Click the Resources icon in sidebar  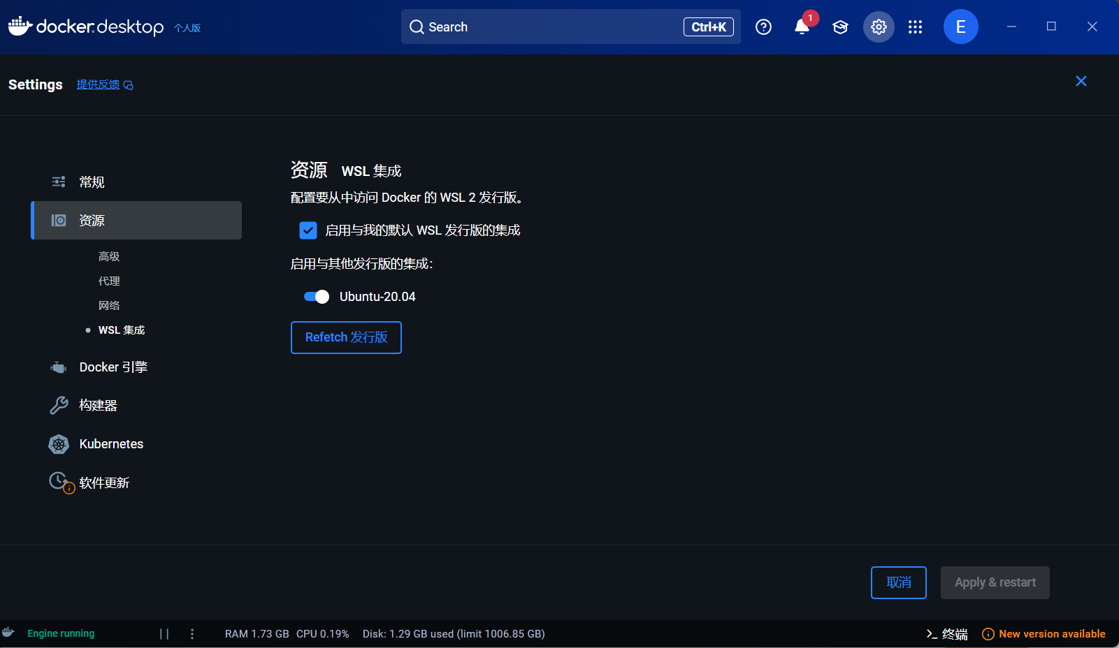point(59,221)
